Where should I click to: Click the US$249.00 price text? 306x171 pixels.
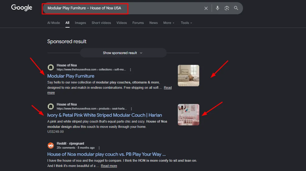[x=56, y=132]
